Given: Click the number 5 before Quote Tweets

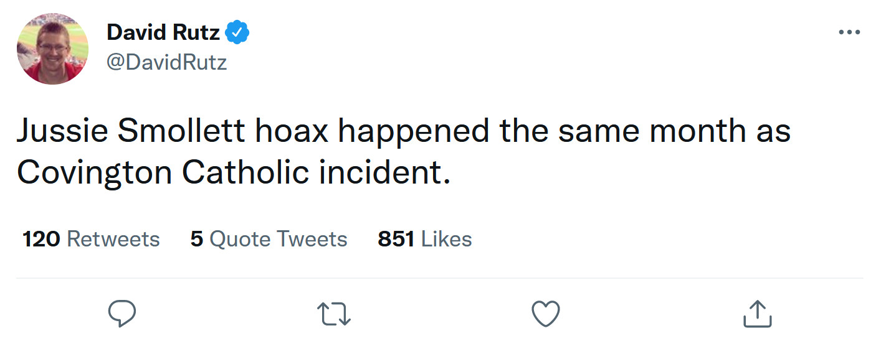Looking at the screenshot, I should pos(197,239).
